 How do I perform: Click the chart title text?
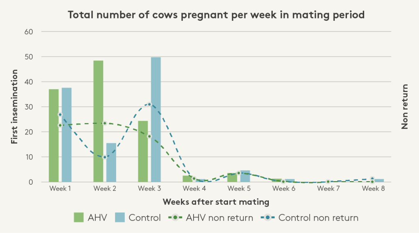pos(216,15)
